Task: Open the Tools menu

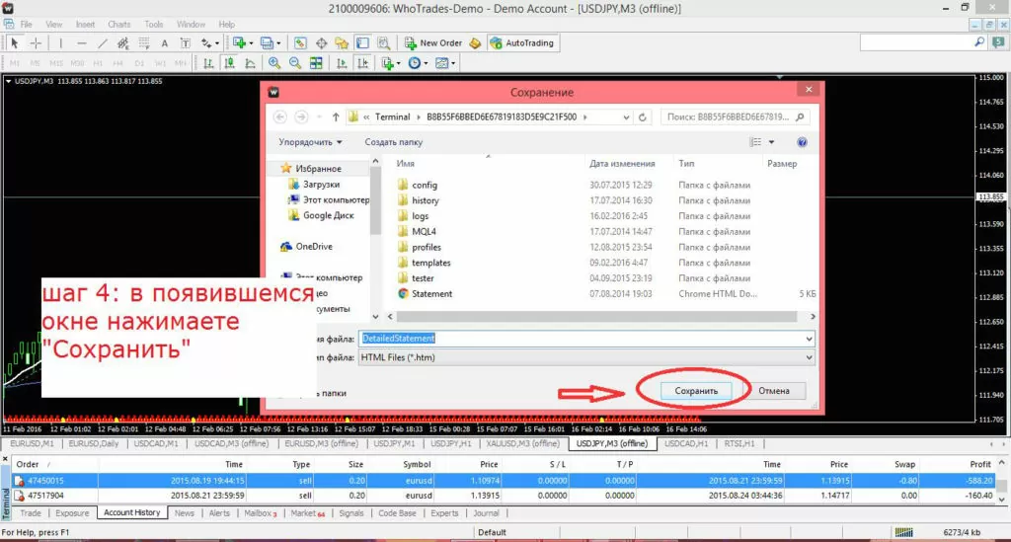Action: point(153,25)
